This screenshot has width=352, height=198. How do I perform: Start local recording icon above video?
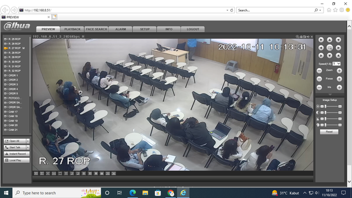(x=301, y=37)
